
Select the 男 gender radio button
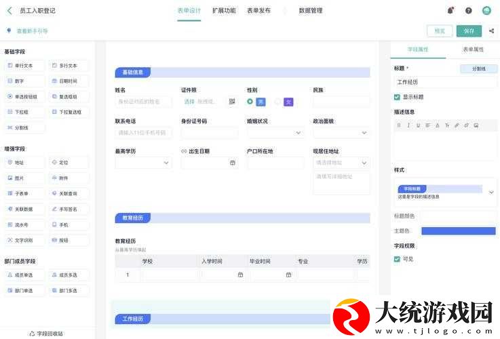(x=250, y=102)
